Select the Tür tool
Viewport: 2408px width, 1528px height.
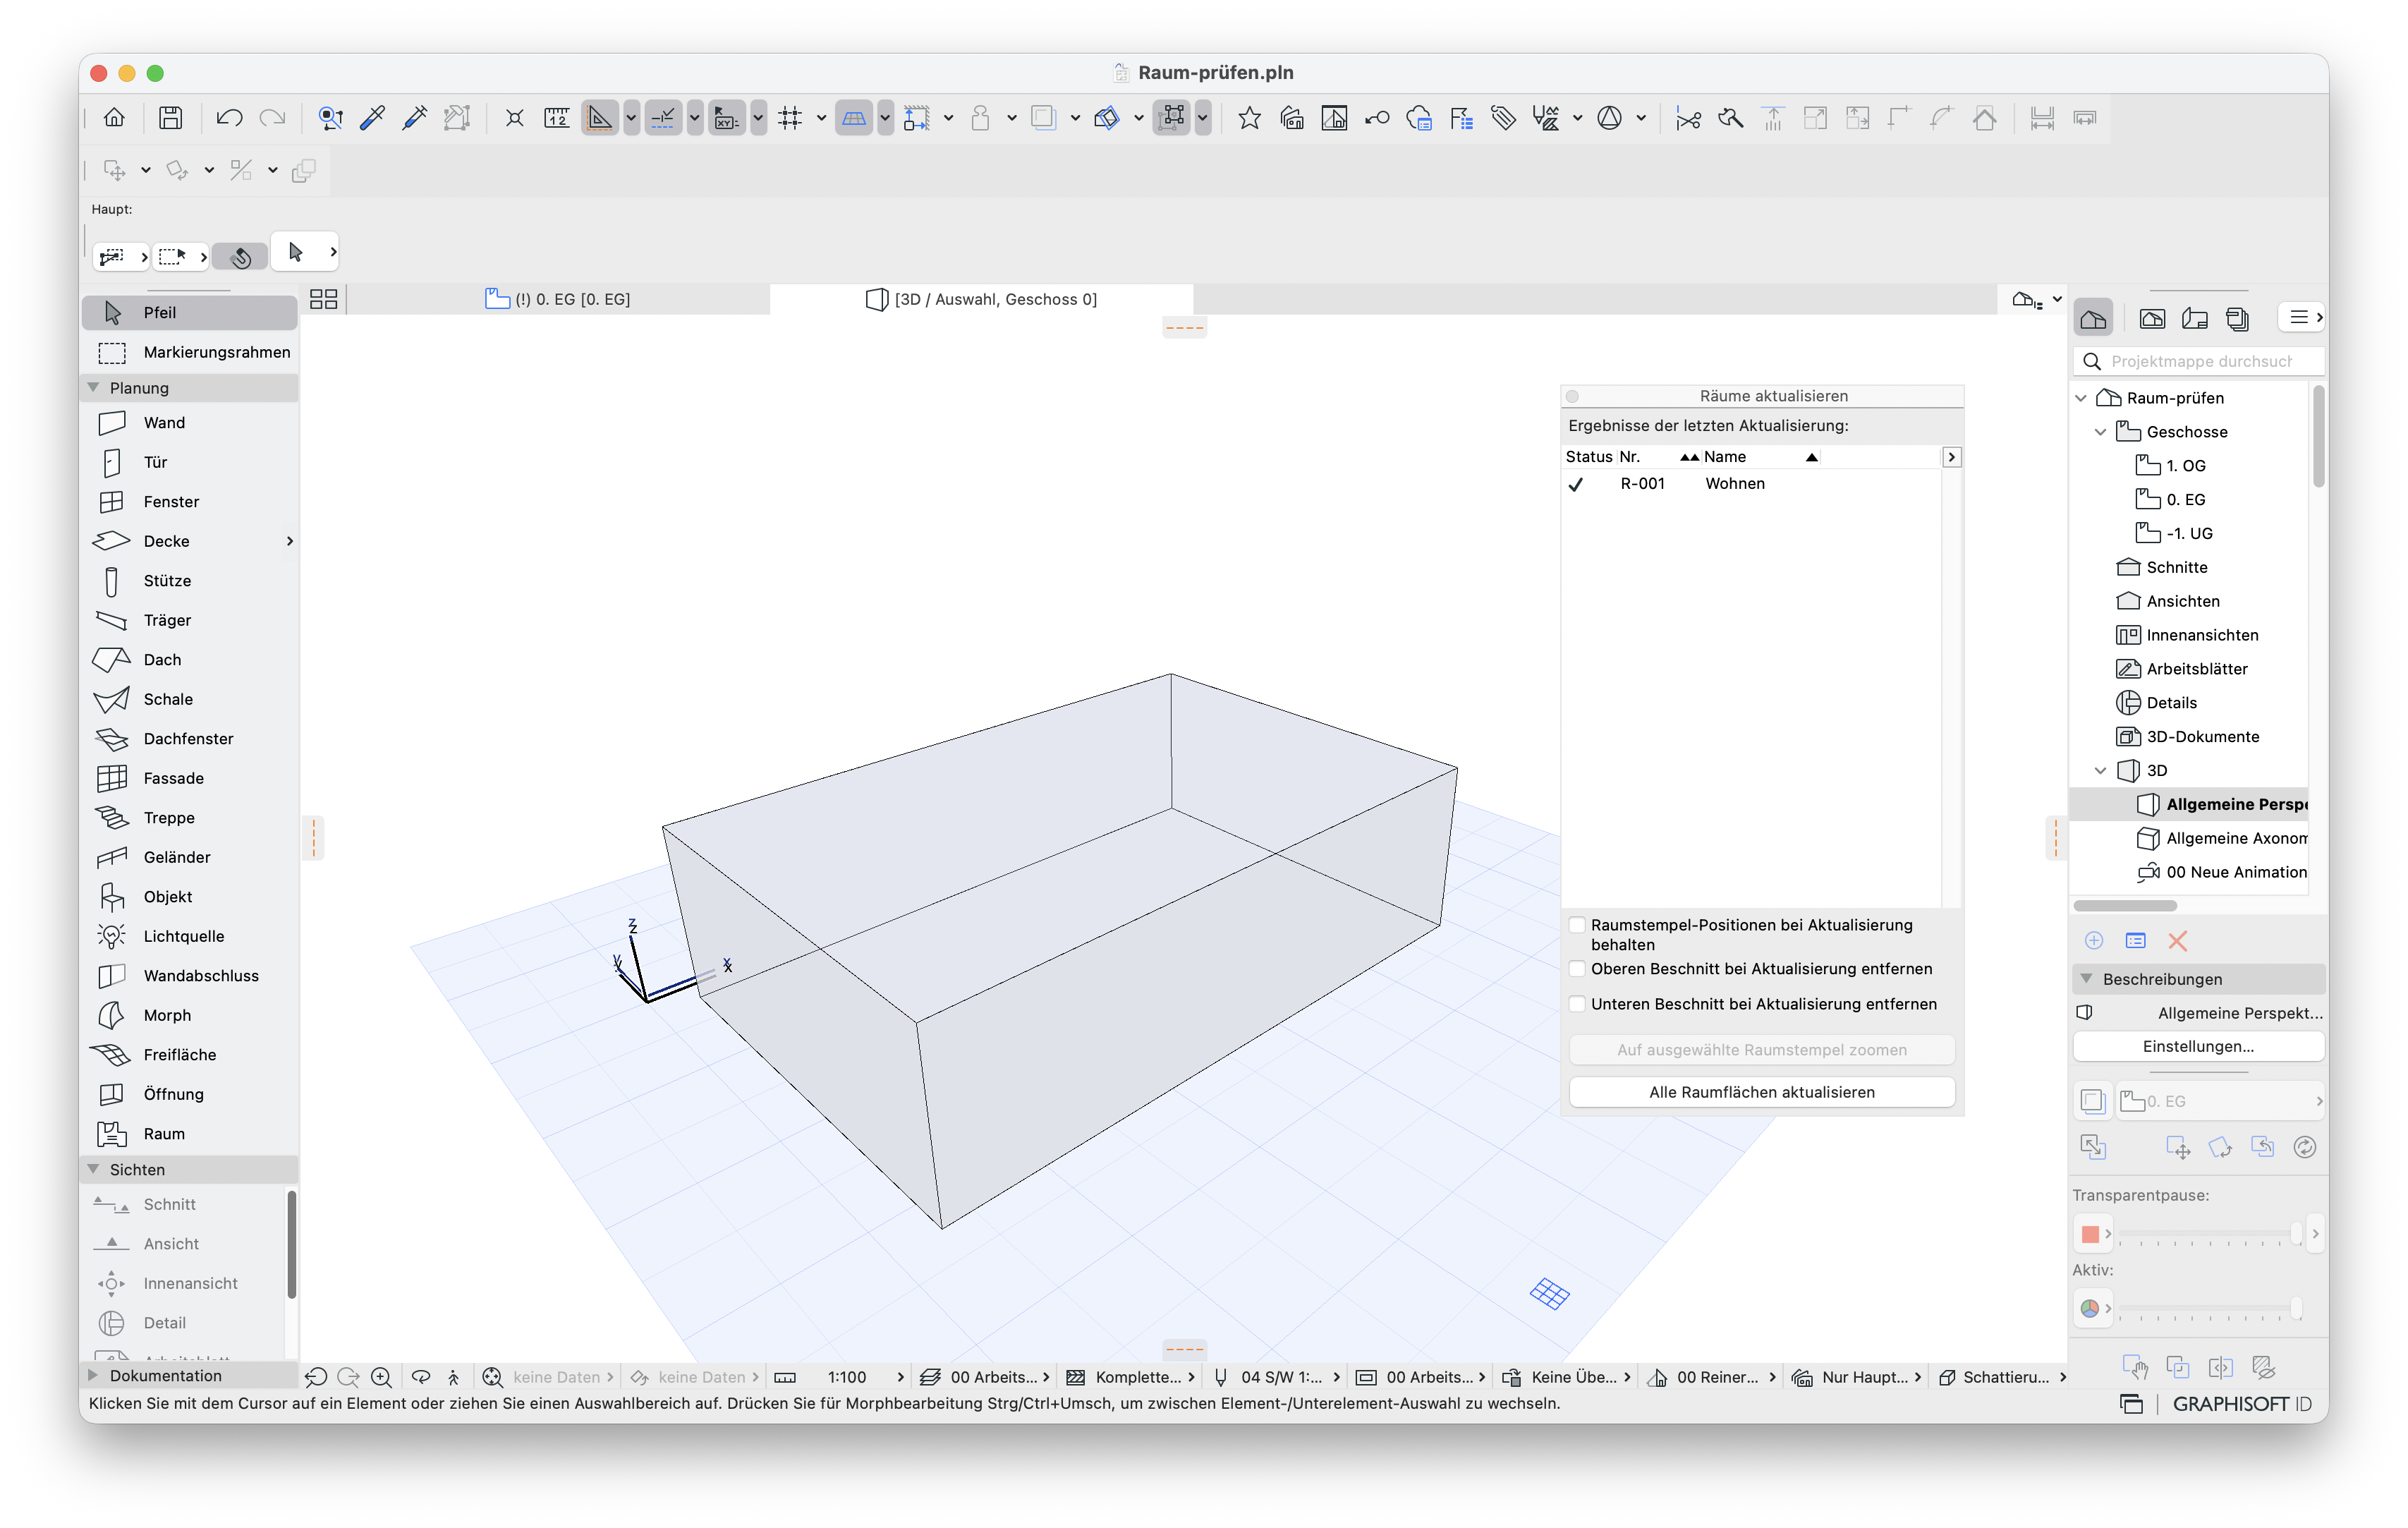[x=189, y=462]
